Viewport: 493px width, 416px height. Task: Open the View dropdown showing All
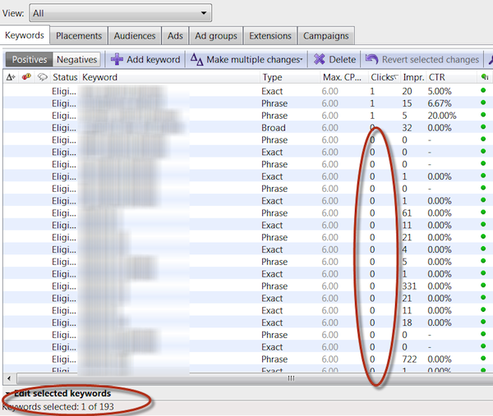120,13
